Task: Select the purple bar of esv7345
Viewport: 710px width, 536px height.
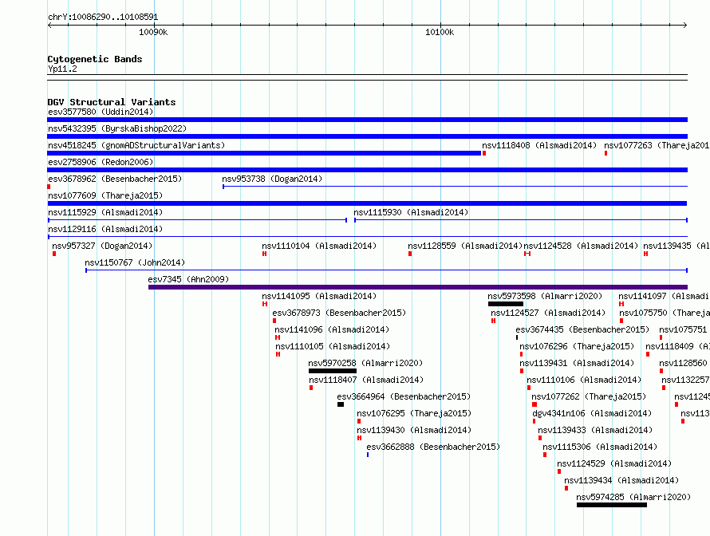Action: point(418,287)
